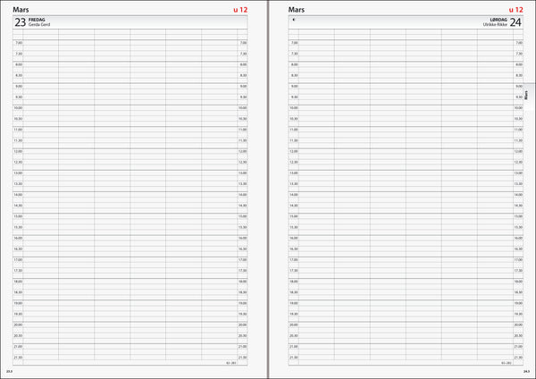The height and width of the screenshot is (379, 536).
Task: Click Friday page's left-margin "8.00" time label
Action: point(19,64)
